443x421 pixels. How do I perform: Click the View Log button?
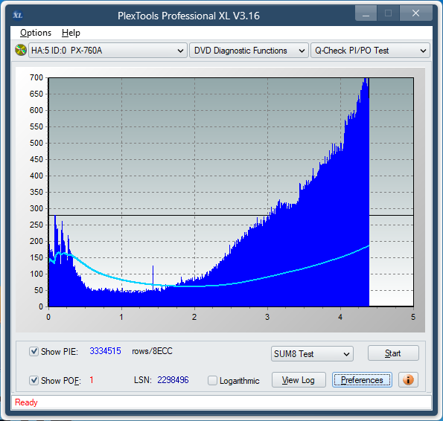(x=299, y=380)
